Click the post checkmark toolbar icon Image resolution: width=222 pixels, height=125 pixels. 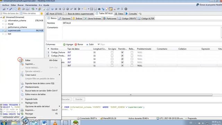click(x=71, y=9)
